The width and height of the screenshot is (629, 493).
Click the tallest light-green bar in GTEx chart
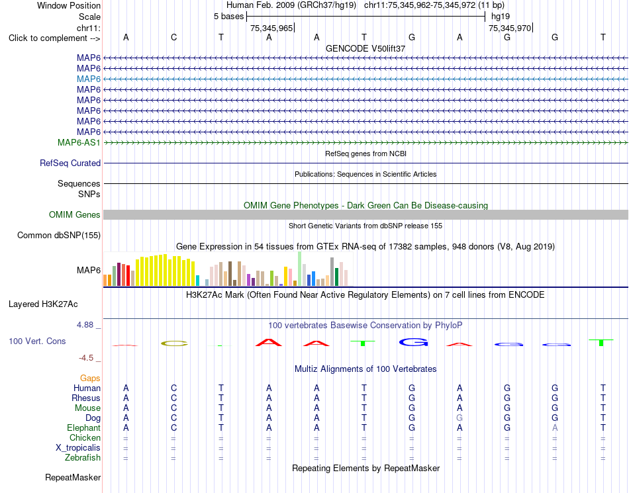pyautogui.click(x=300, y=269)
